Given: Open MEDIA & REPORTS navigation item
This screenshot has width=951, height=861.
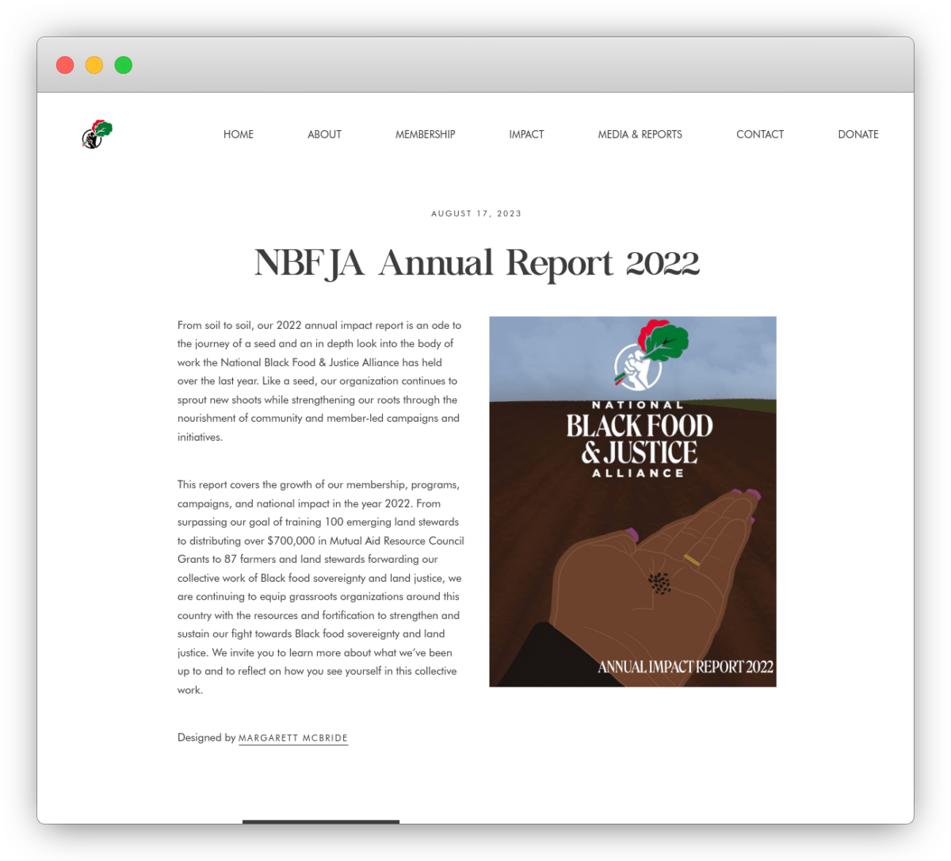Looking at the screenshot, I should tap(640, 135).
